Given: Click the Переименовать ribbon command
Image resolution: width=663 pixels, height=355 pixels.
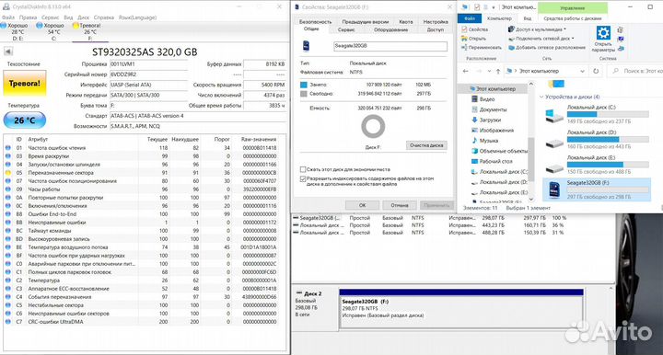Looking at the screenshot, I should 482,48.
